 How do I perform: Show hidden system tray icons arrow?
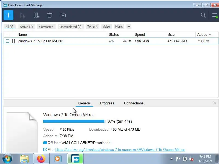(172, 159)
